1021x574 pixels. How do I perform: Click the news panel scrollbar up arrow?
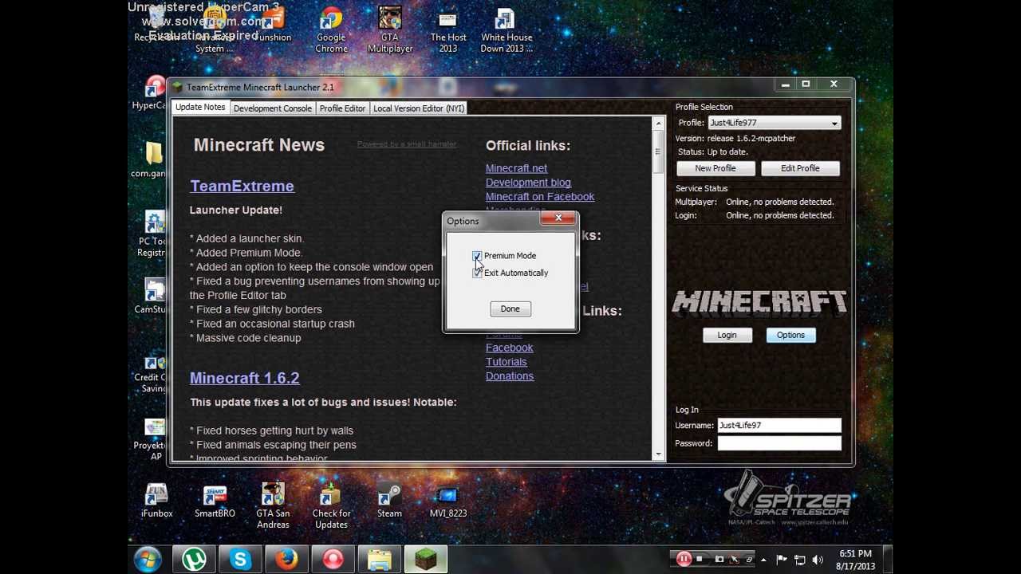coord(658,123)
